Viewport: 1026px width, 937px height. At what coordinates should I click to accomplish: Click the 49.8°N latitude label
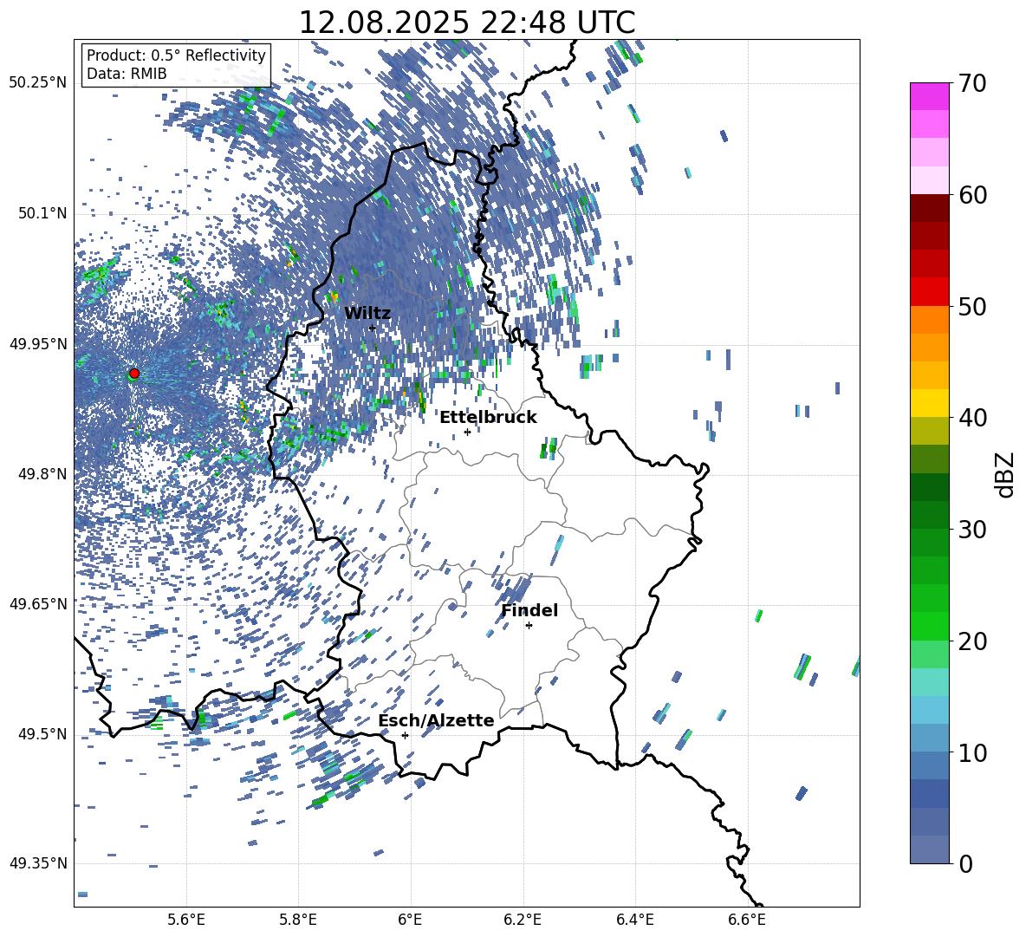(x=42, y=474)
